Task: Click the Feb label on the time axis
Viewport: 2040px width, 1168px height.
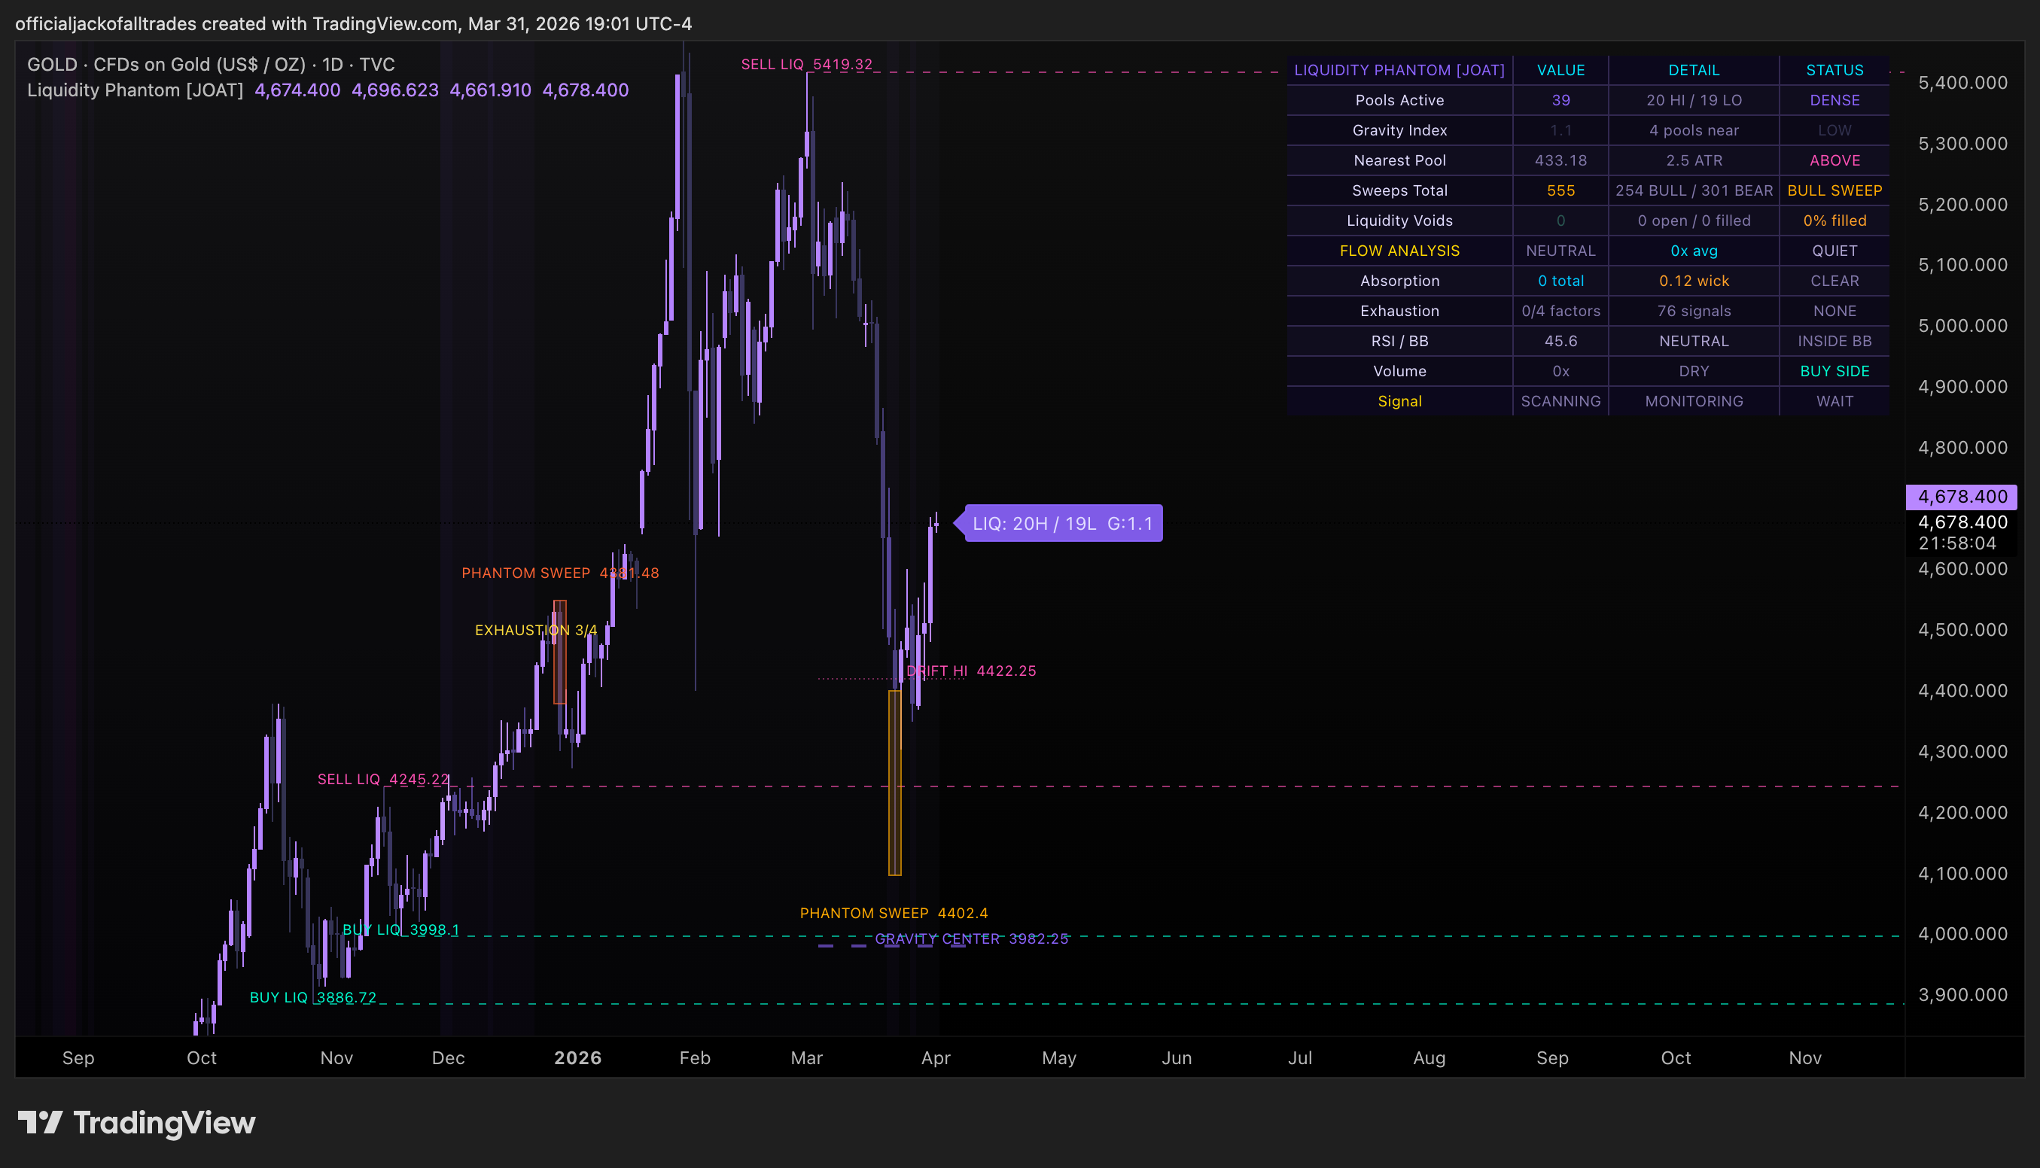Action: pos(695,1057)
